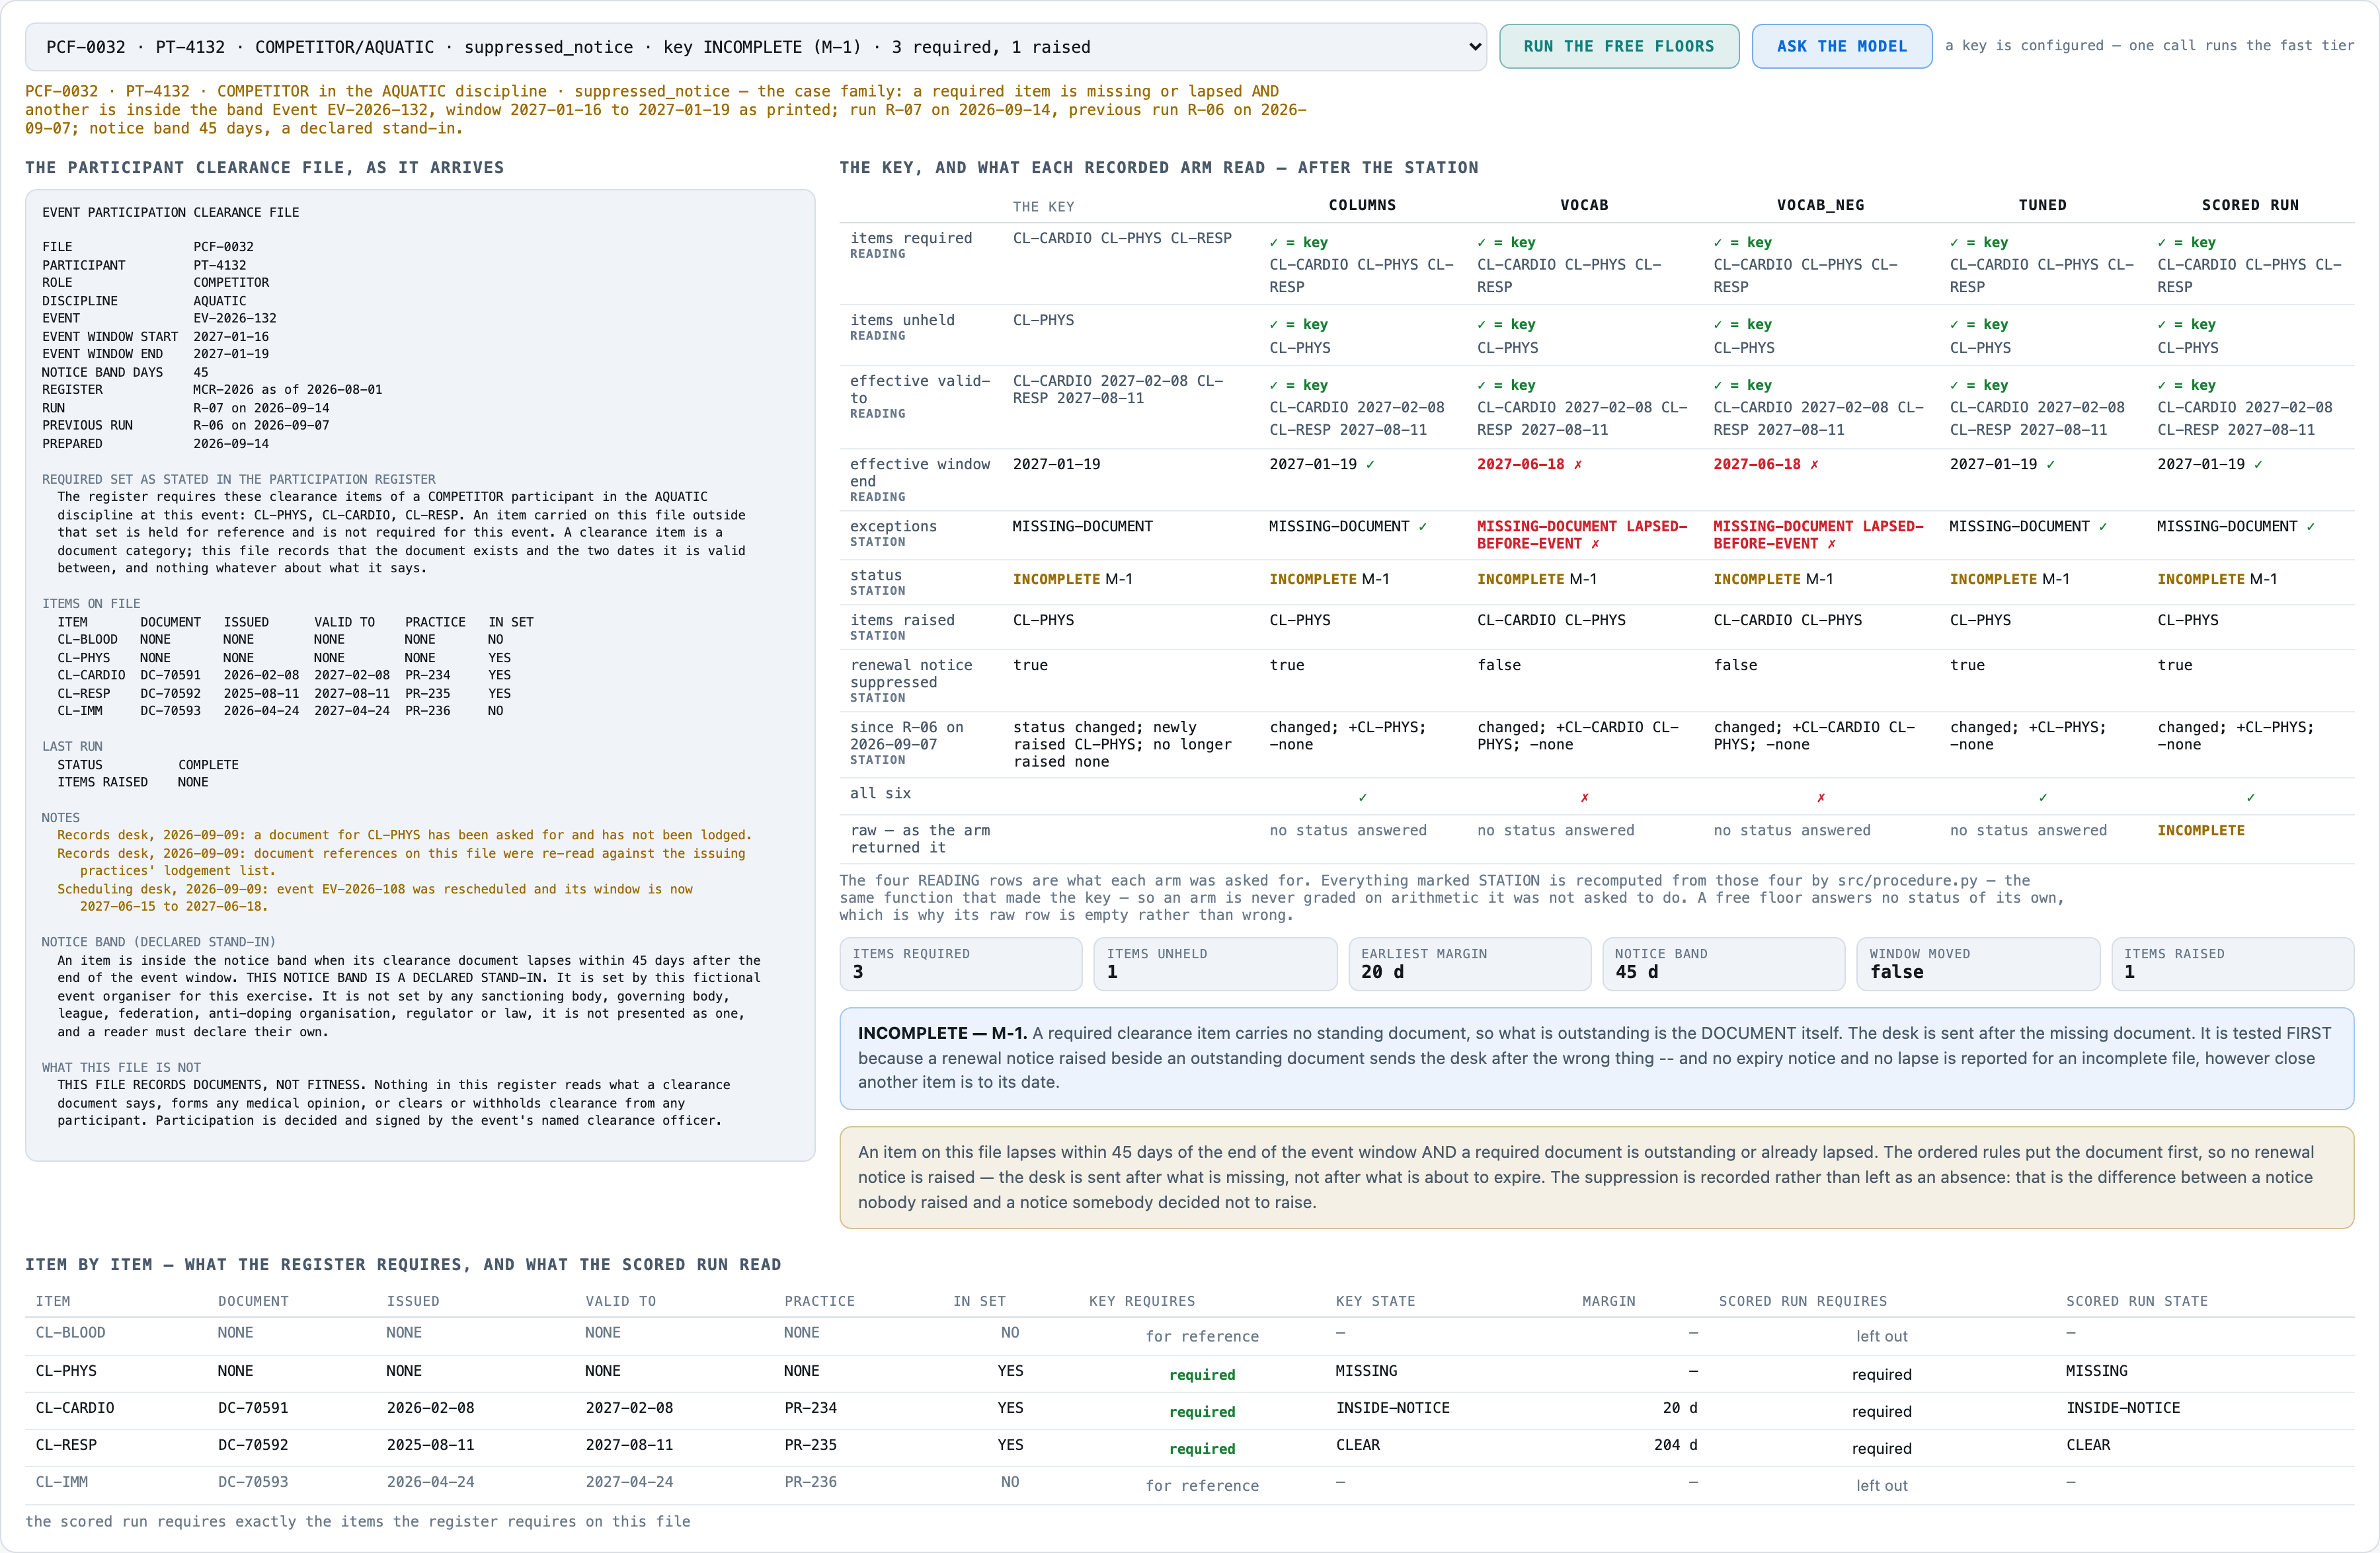
Task: Click the green check in COLUMNS all six row
Action: click(1362, 798)
